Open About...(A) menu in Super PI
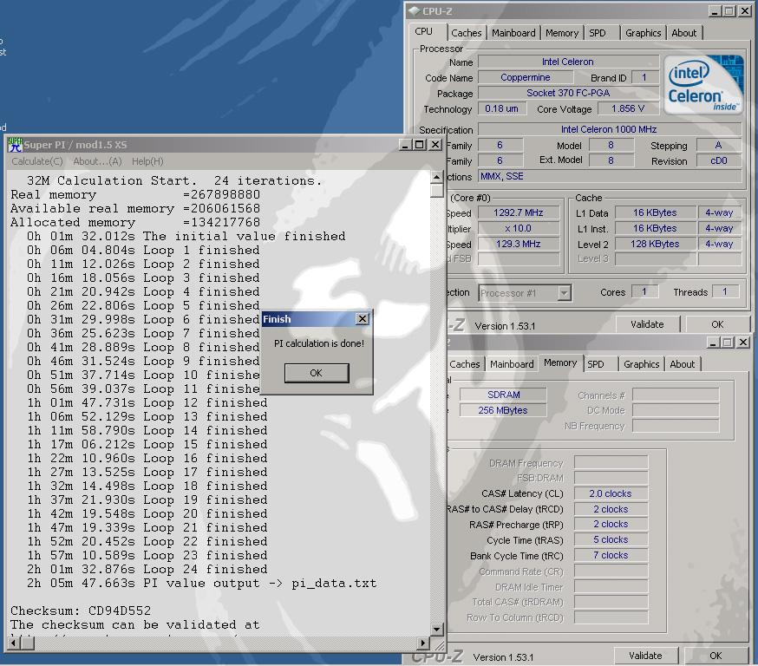This screenshot has height=666, width=758. coord(97,161)
